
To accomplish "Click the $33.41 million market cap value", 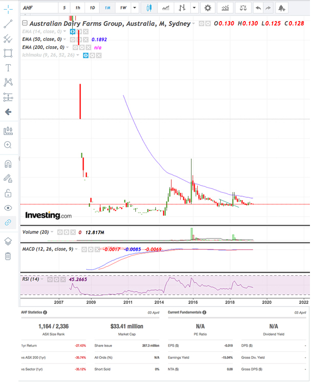I will (x=127, y=326).
